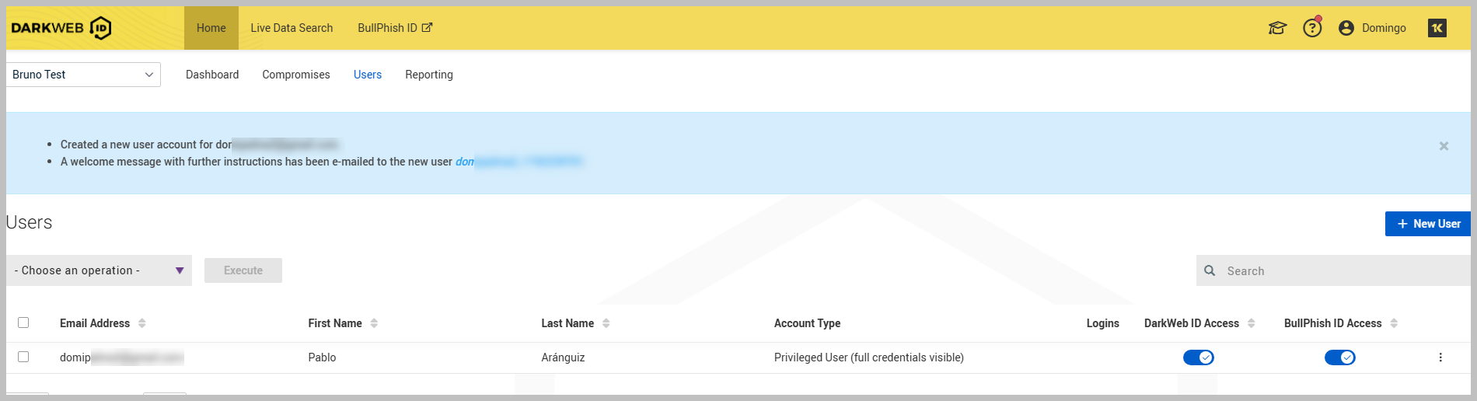1477x401 pixels.
Task: Click the Domingo user profile icon
Action: [x=1346, y=28]
